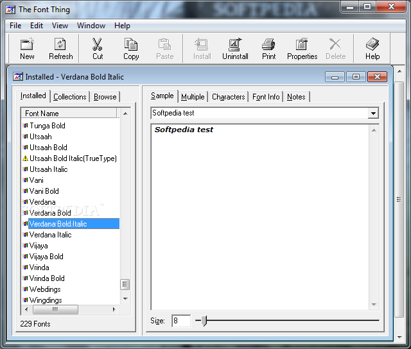Click the warning icon beside Utsaah Bold Italic
Image resolution: width=411 pixels, height=349 pixels.
click(25, 158)
